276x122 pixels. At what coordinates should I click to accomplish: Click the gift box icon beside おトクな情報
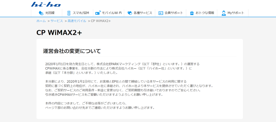pyautogui.click(x=192, y=13)
